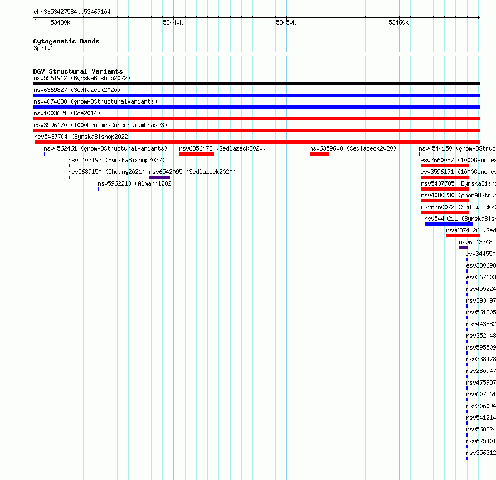Click the red bar under nsv6360072
This screenshot has height=480, width=496.
pyautogui.click(x=445, y=212)
